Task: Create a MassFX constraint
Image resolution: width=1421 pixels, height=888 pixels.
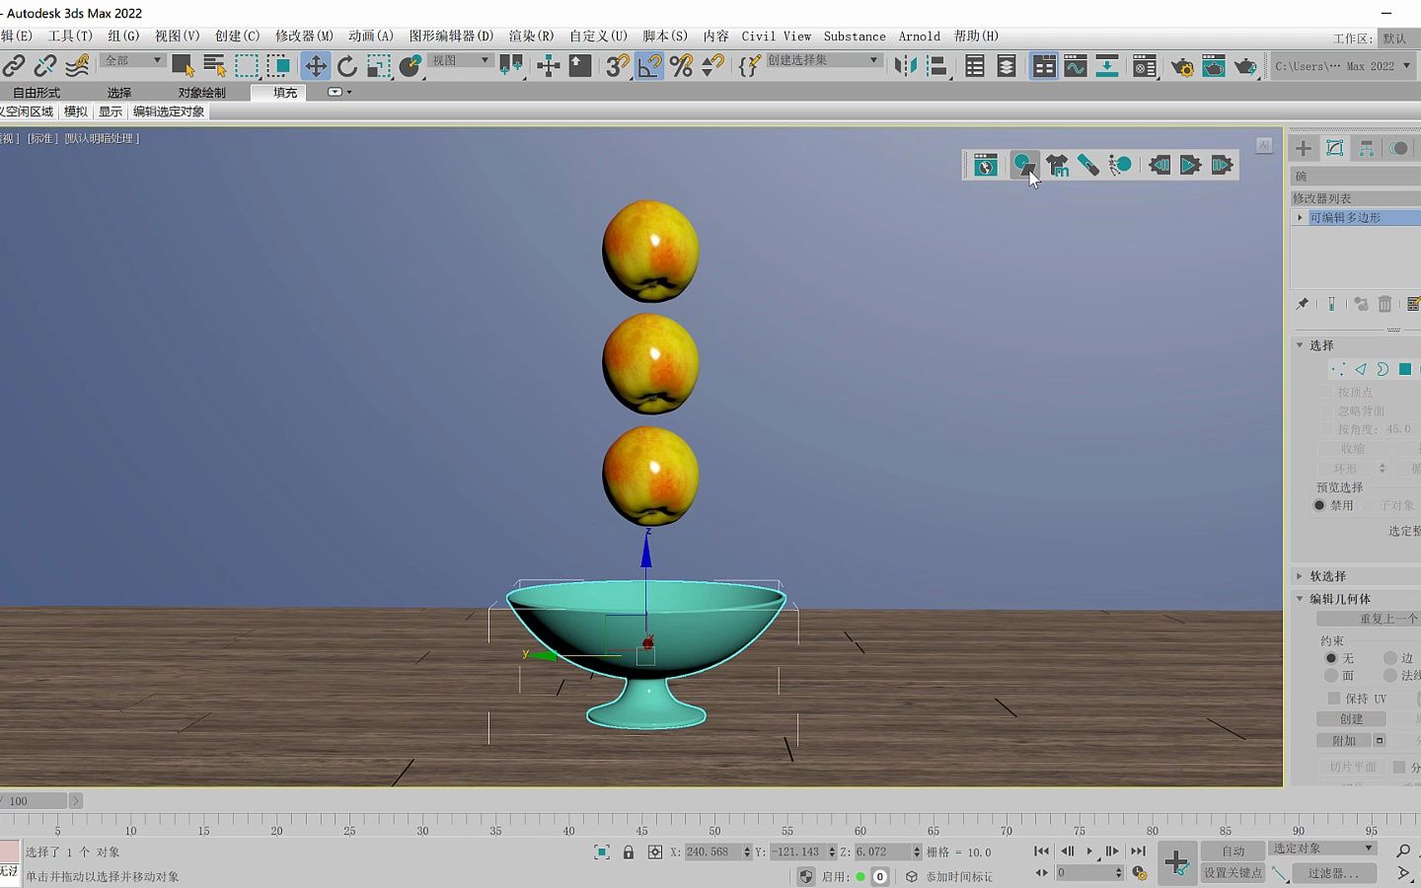Action: point(1087,165)
